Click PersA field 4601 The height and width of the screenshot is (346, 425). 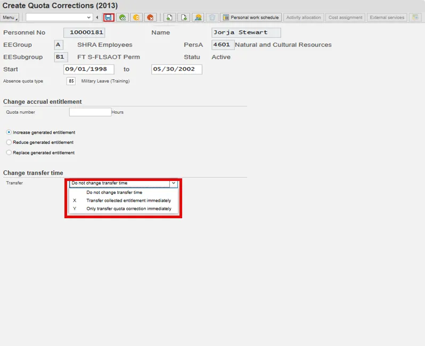pyautogui.click(x=223, y=45)
